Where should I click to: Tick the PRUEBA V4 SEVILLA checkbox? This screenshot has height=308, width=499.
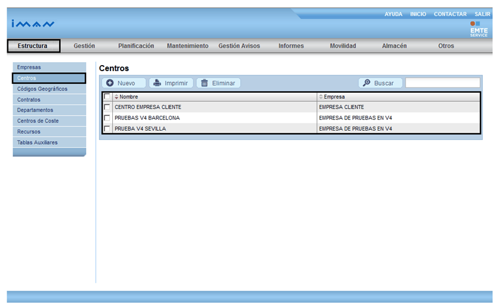(107, 128)
